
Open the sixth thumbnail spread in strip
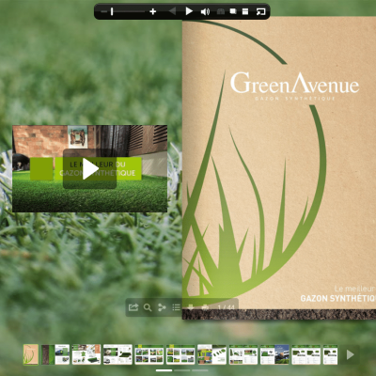[180, 354]
